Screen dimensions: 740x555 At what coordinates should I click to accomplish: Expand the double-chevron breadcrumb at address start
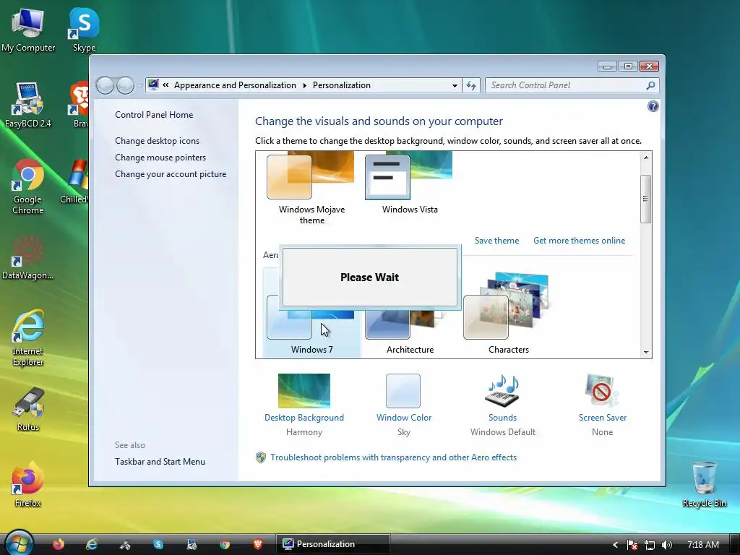[165, 85]
